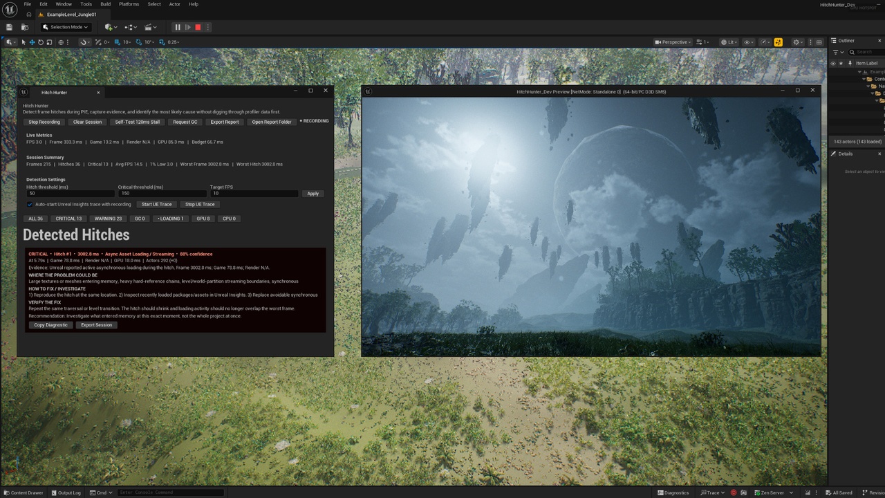Image resolution: width=885 pixels, height=498 pixels.
Task: Take a trace snapshot with camera icon
Action: [x=744, y=492]
